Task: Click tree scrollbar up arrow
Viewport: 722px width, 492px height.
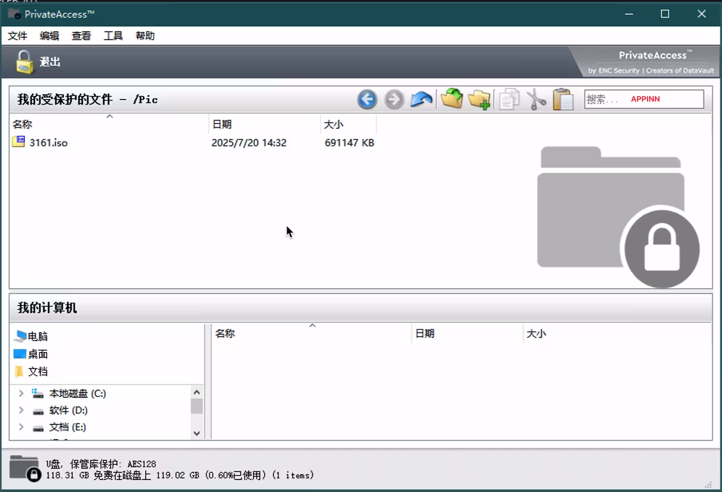Action: [197, 392]
